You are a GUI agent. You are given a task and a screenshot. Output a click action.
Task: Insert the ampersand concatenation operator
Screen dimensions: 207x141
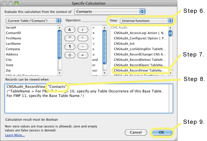pos(70,30)
